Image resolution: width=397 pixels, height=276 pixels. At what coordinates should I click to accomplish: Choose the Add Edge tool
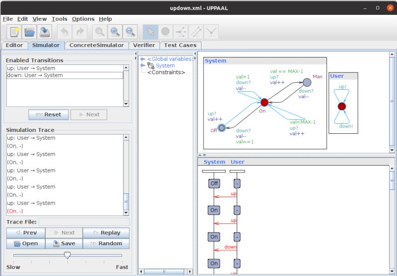196,32
